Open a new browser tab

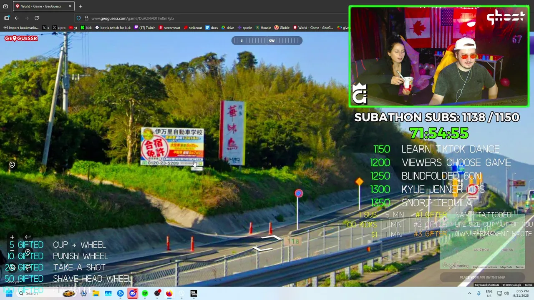[81, 6]
